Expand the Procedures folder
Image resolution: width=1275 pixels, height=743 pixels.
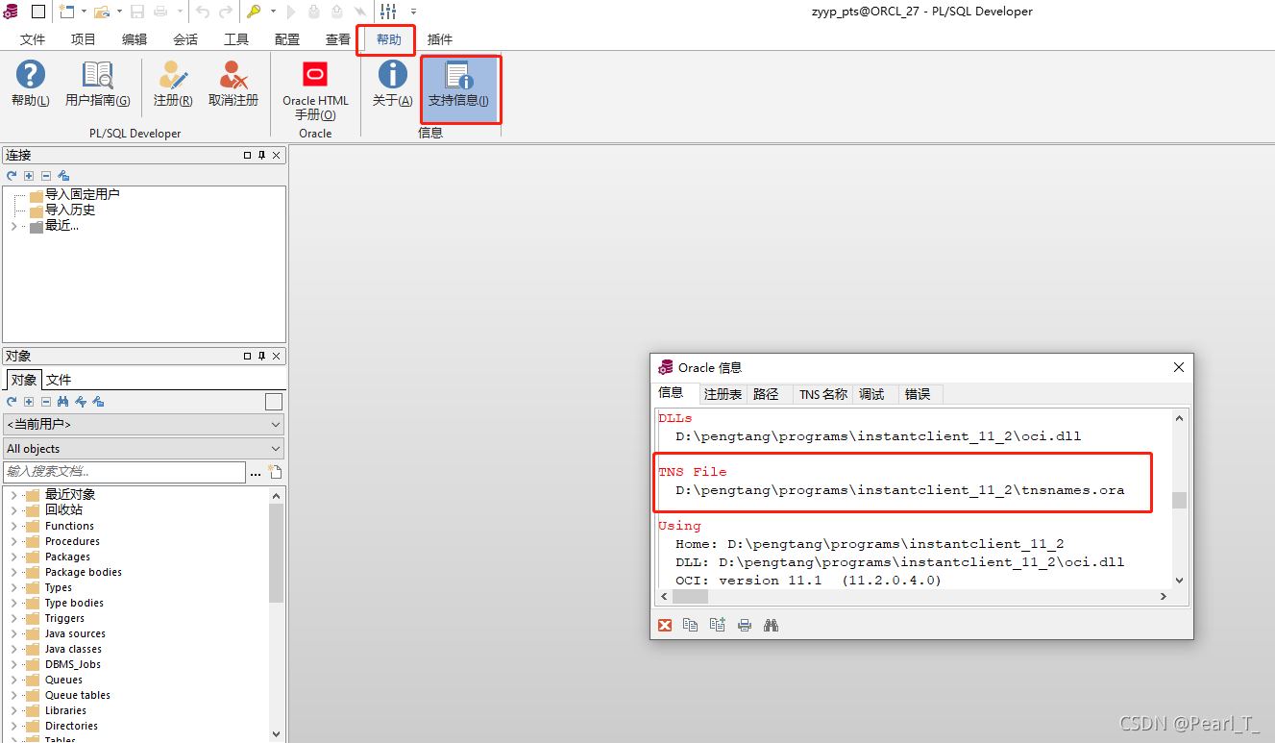pyautogui.click(x=13, y=541)
